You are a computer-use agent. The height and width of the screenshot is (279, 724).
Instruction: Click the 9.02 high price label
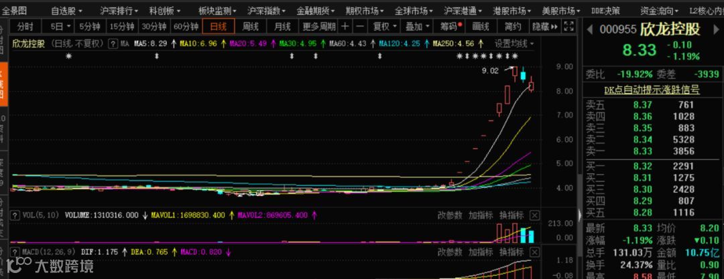[490, 71]
